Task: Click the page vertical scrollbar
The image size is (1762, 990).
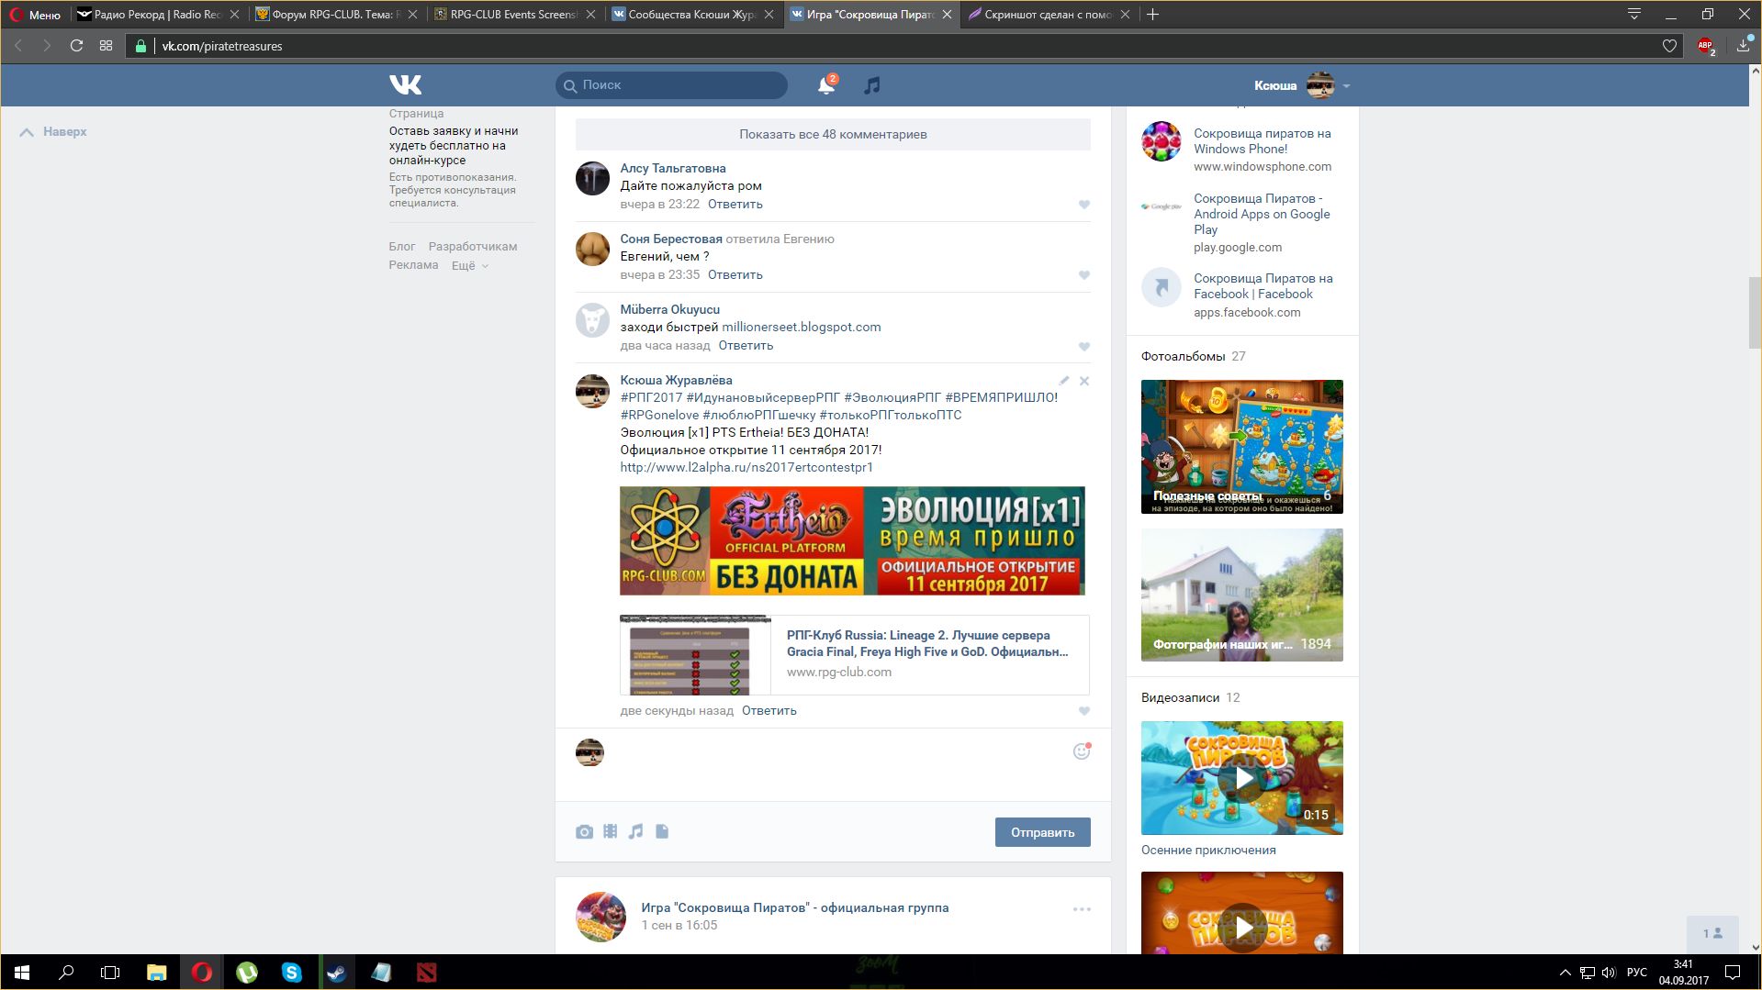Action: (x=1755, y=312)
